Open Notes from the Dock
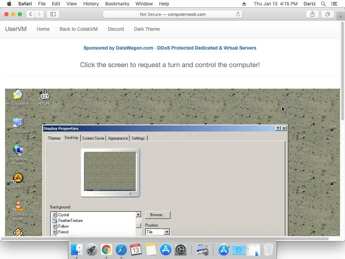This screenshot has height=259, width=345. [x=151, y=250]
